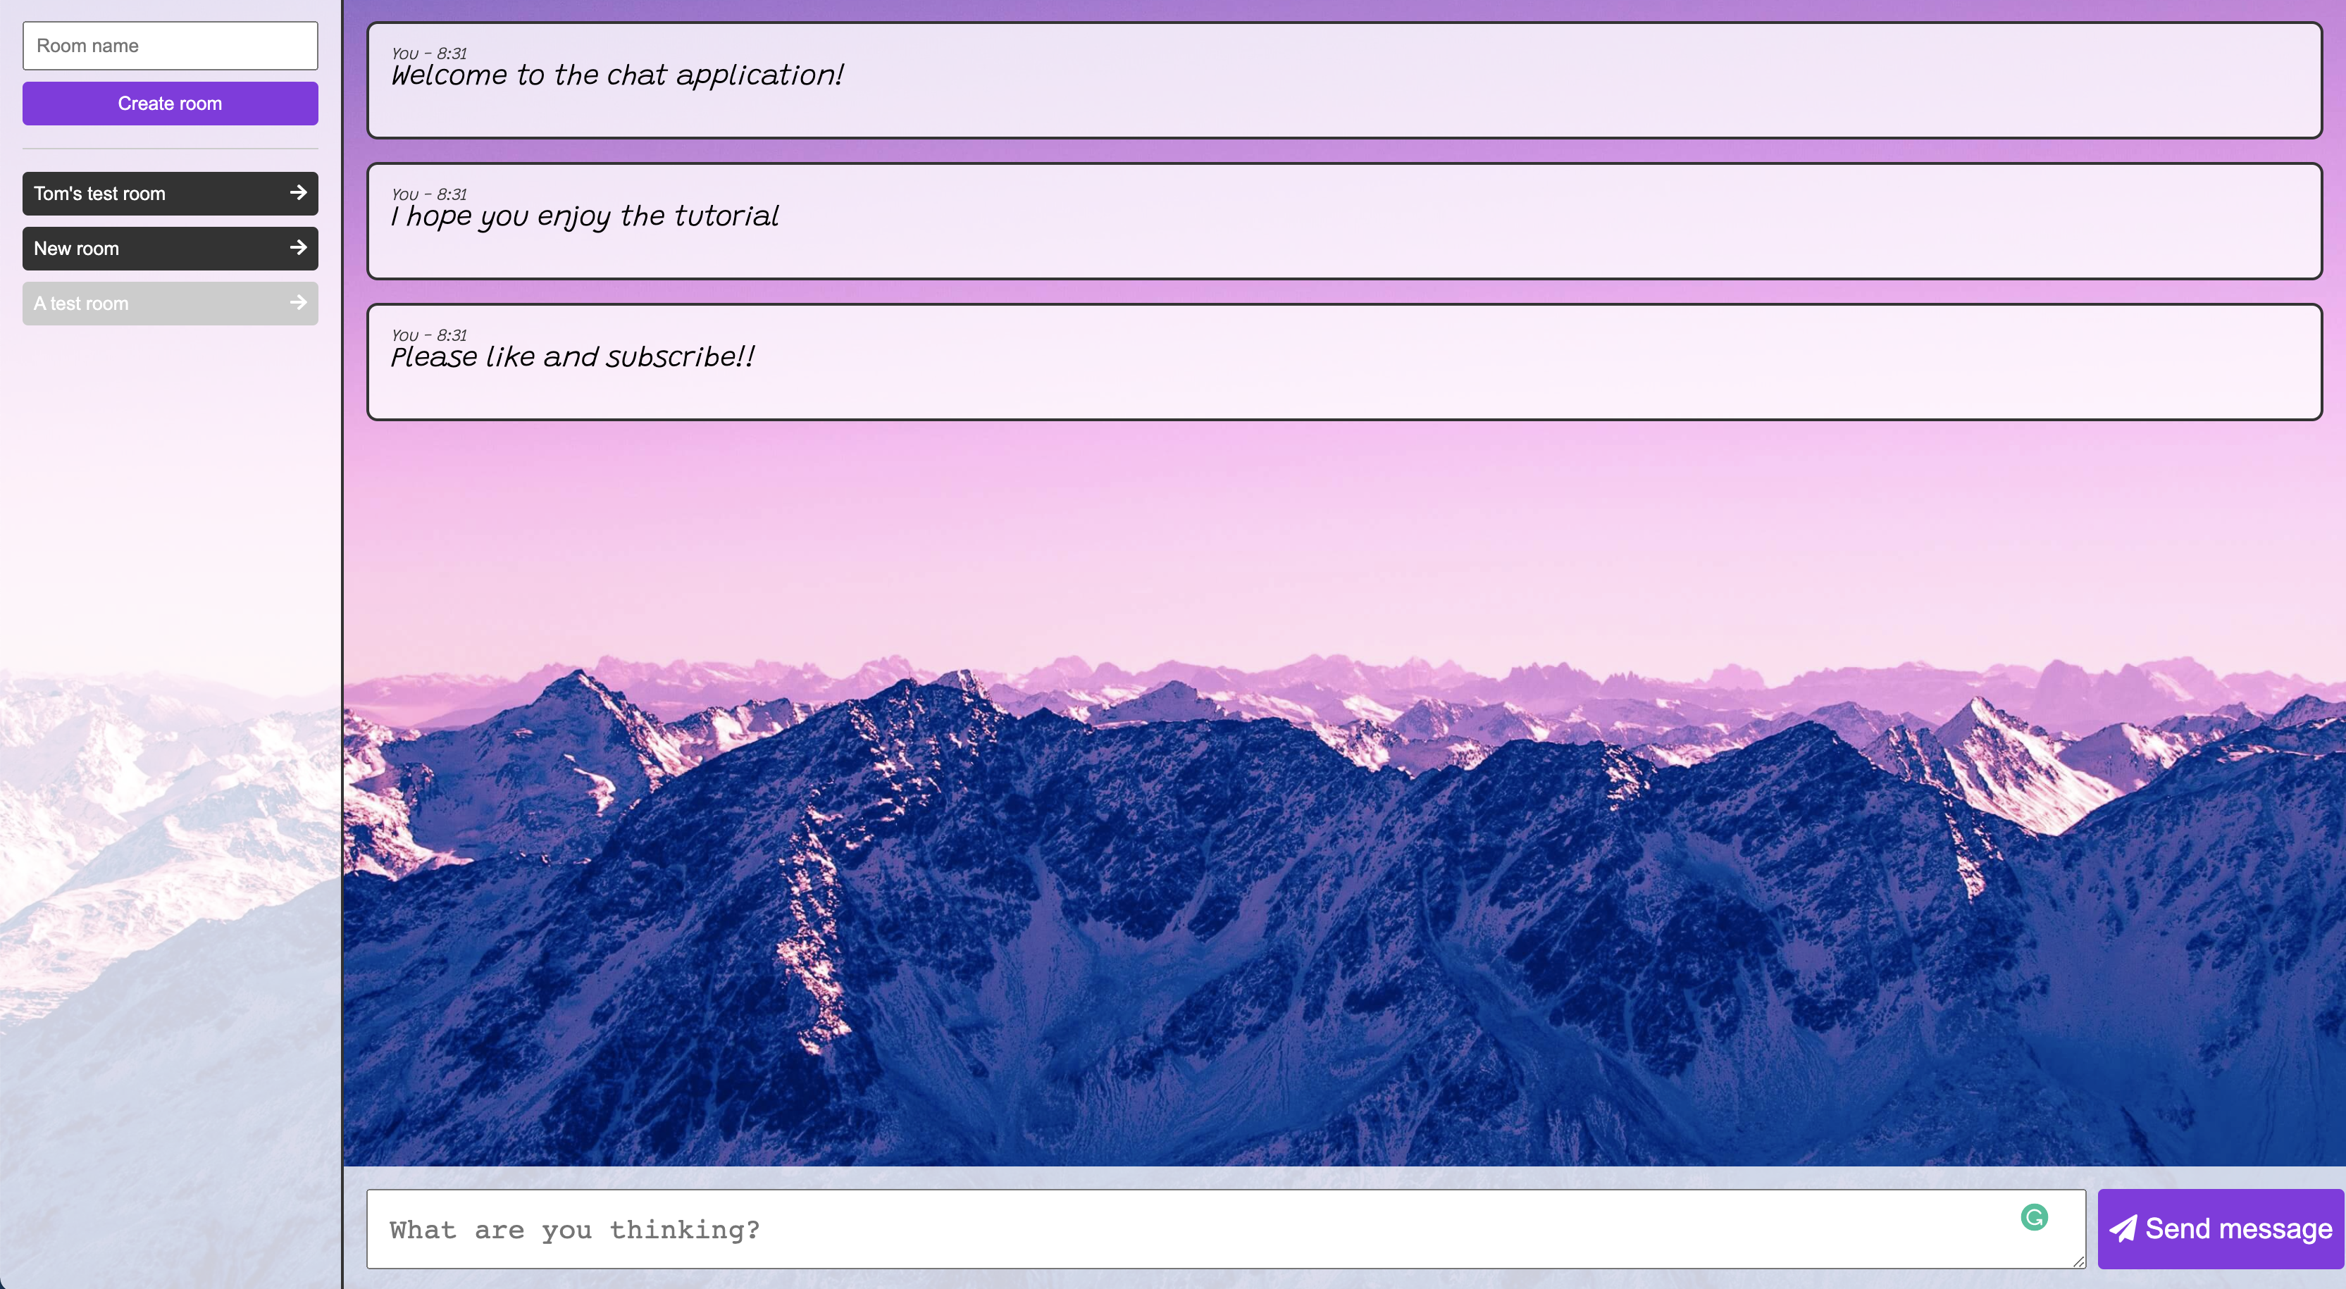Open Tom's test room
Viewport: 2346px width, 1289px height.
pos(137,194)
